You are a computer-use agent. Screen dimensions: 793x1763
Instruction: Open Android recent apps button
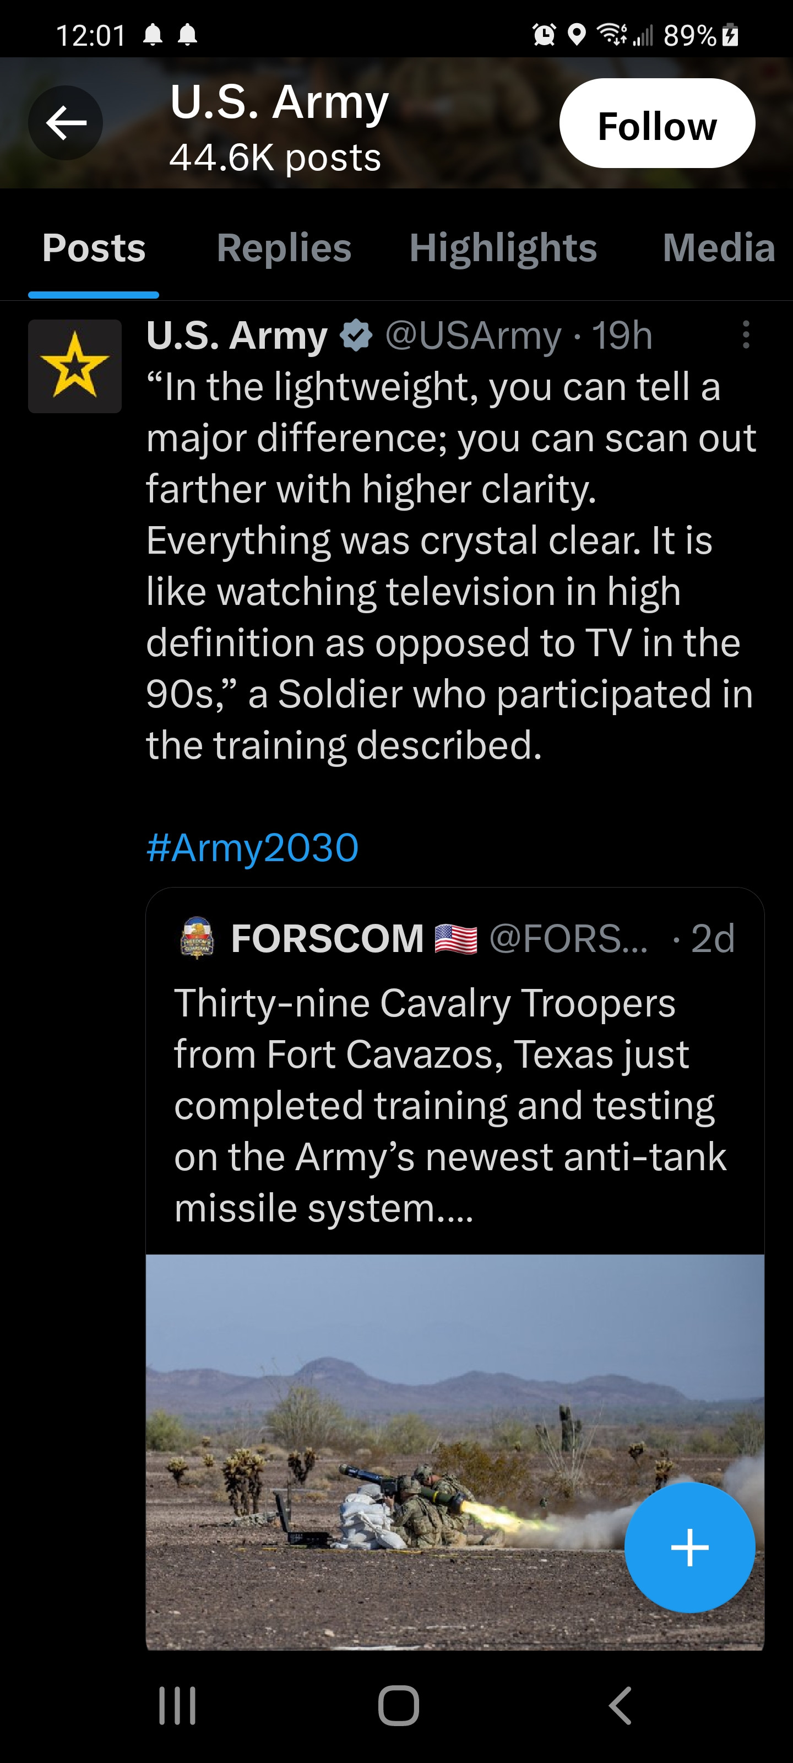point(177,1705)
